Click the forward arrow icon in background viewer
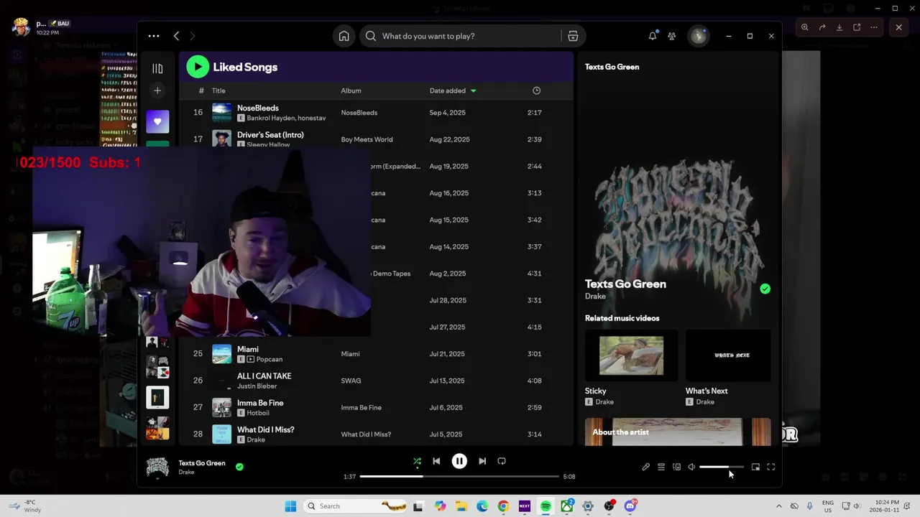The image size is (920, 517). click(x=822, y=27)
